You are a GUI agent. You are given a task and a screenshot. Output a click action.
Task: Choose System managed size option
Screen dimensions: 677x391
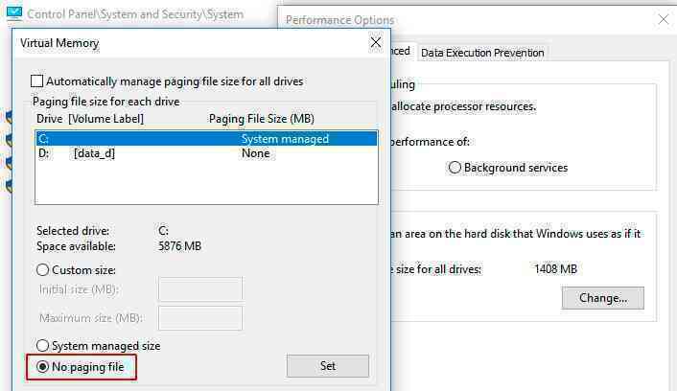pyautogui.click(x=42, y=346)
